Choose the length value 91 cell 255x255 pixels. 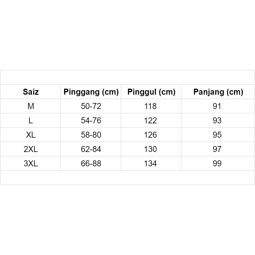pos(217,106)
